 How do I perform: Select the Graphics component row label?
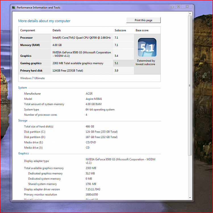pyautogui.click(x=26, y=56)
